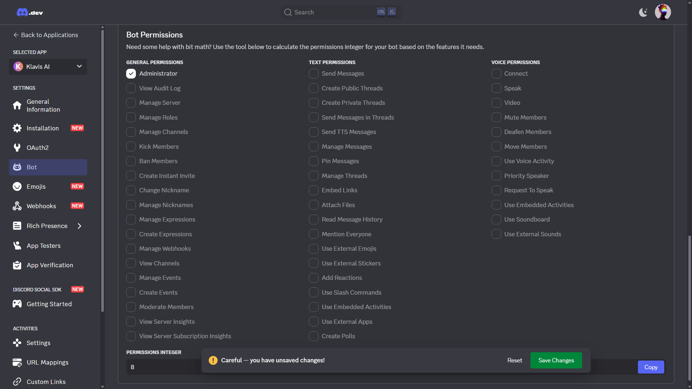692x389 pixels.
Task: Check the Connect voice permission
Action: click(496, 73)
